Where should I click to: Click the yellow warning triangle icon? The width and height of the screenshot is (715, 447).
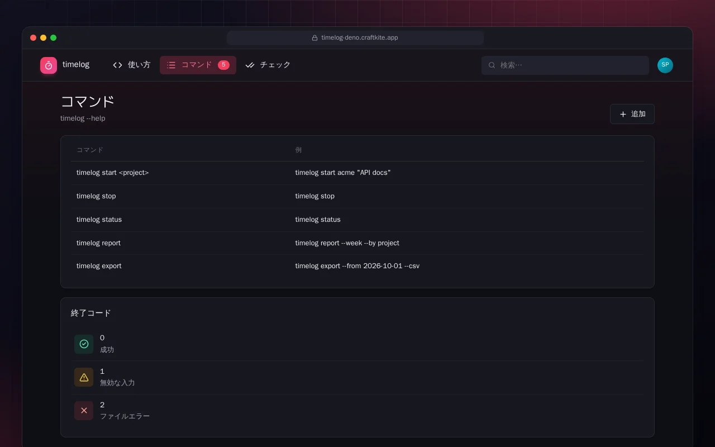[84, 377]
